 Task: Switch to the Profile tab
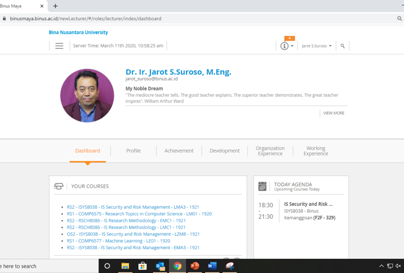coord(133,151)
